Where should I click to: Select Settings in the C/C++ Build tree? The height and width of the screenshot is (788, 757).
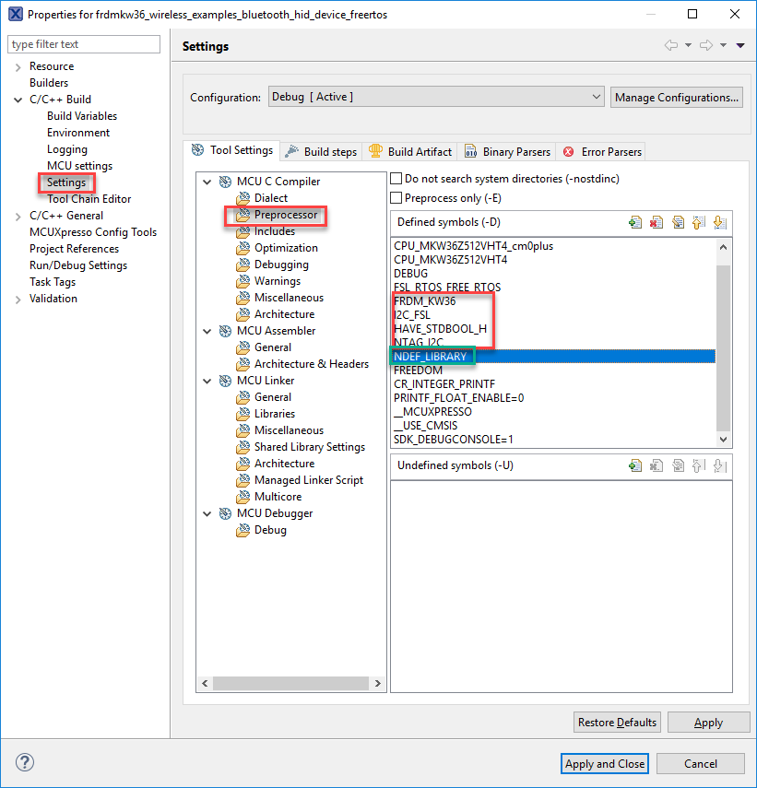pyautogui.click(x=66, y=182)
